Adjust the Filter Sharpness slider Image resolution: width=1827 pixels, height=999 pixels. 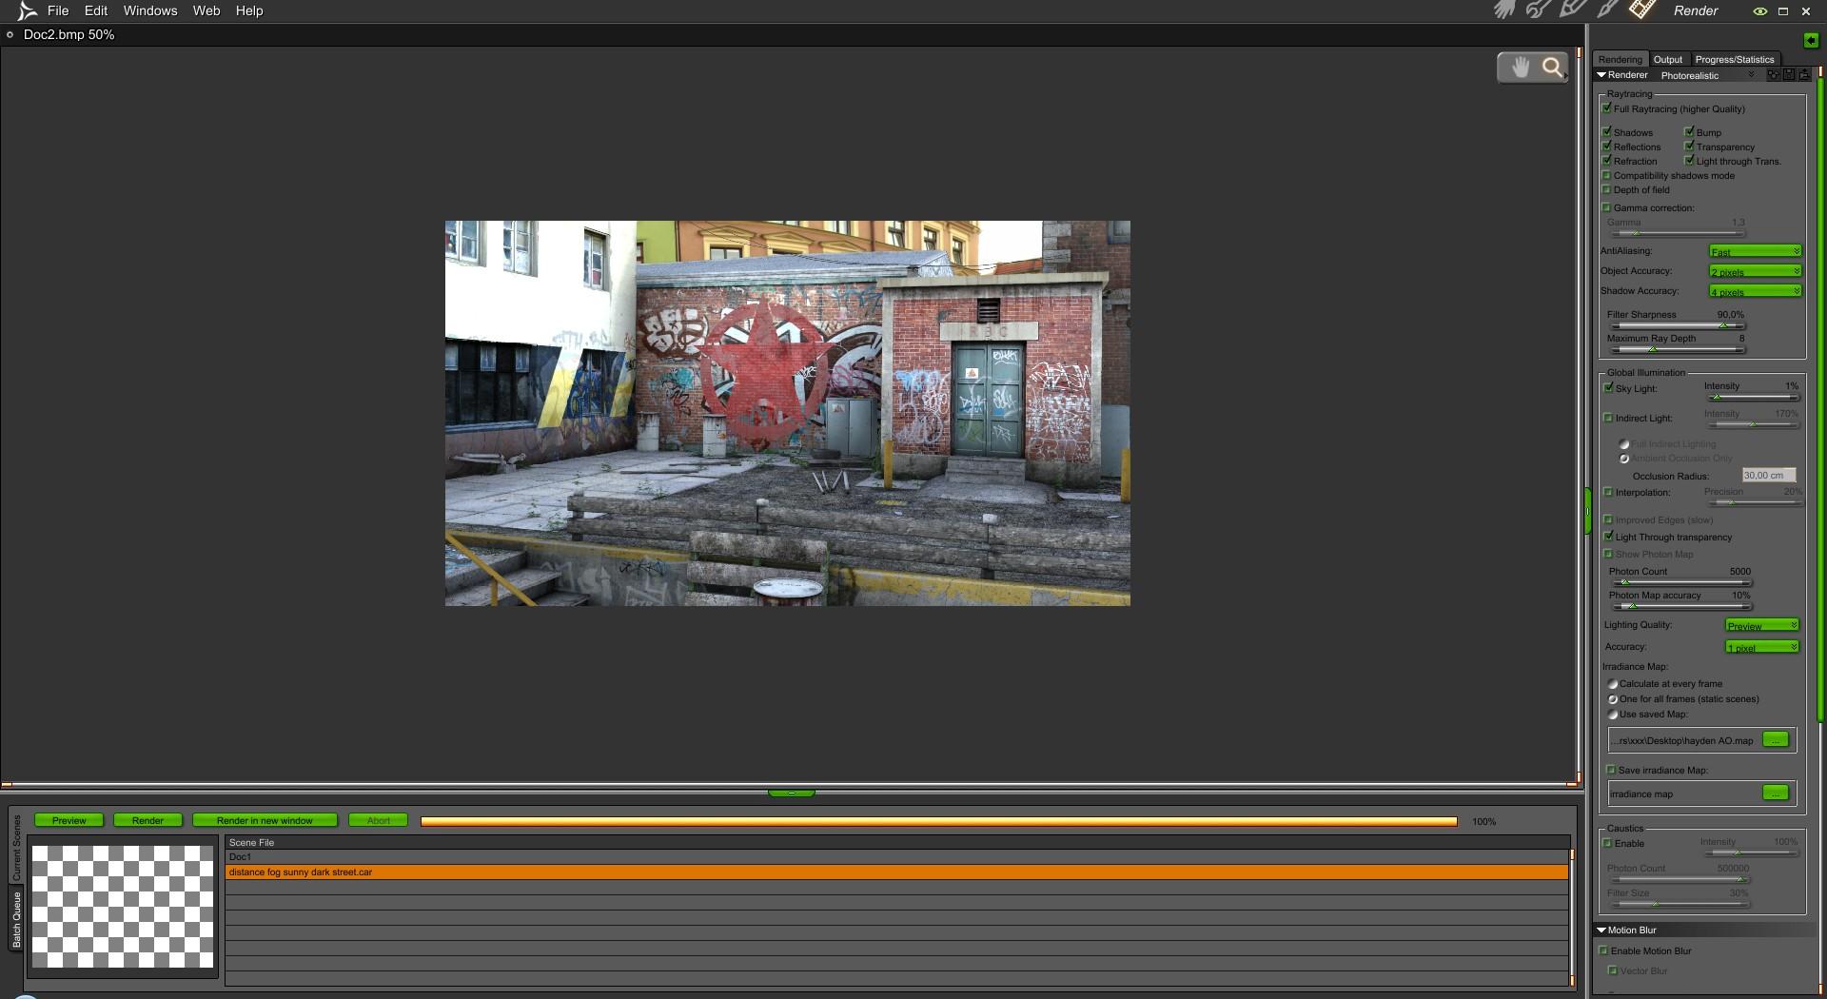pos(1677,326)
